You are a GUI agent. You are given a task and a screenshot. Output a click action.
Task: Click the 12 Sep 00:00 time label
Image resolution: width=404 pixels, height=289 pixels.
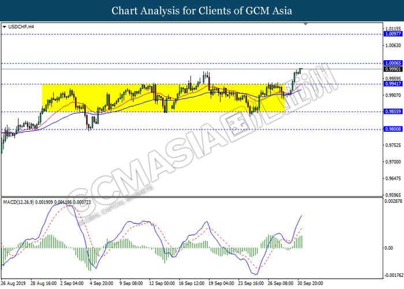(x=162, y=283)
